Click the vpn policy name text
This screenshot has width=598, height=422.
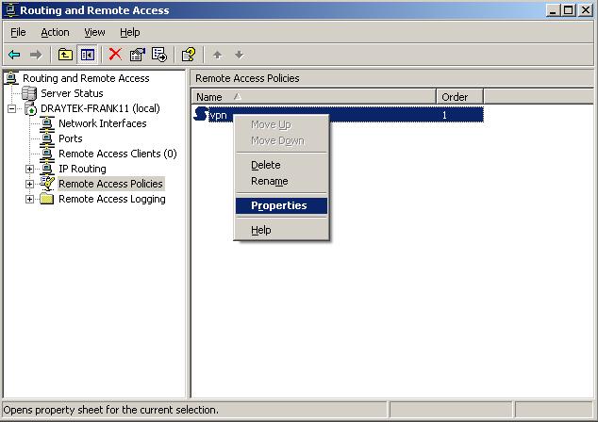click(219, 115)
